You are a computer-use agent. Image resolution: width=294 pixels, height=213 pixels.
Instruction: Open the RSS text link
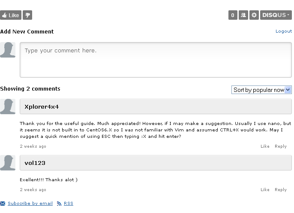pos(69,204)
